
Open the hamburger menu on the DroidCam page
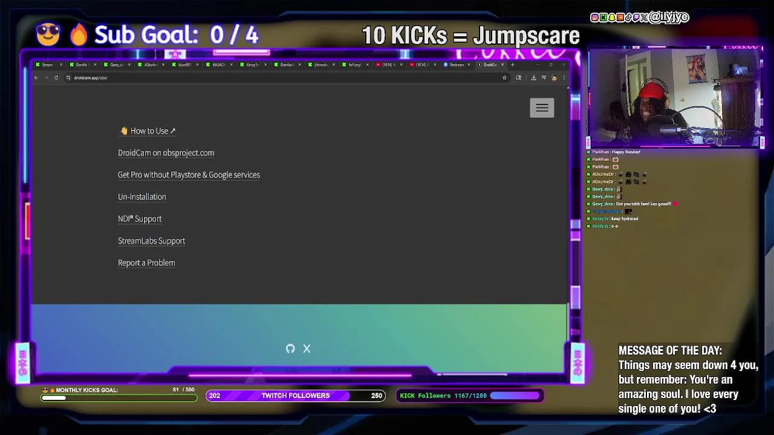tap(542, 108)
